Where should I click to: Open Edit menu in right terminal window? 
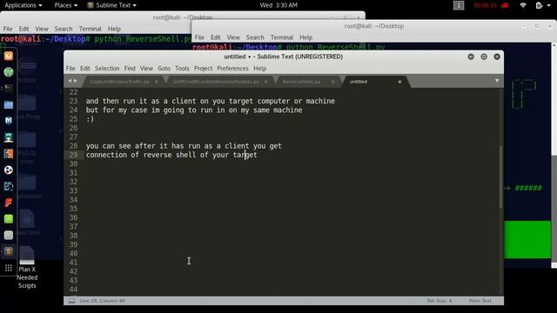(x=215, y=37)
